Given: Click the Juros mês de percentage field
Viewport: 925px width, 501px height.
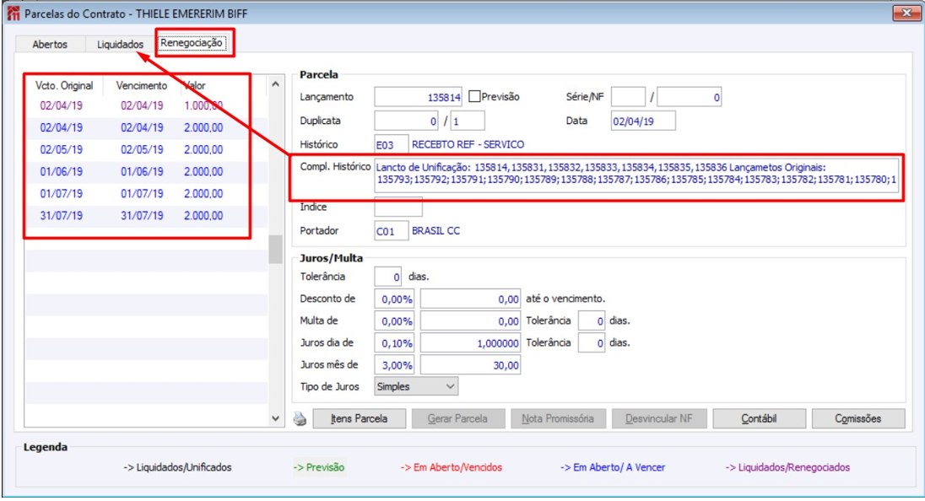Looking at the screenshot, I should (394, 365).
